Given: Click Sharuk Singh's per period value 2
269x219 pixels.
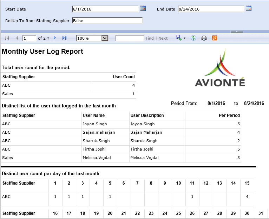Looking at the screenshot, I should tap(238, 141).
